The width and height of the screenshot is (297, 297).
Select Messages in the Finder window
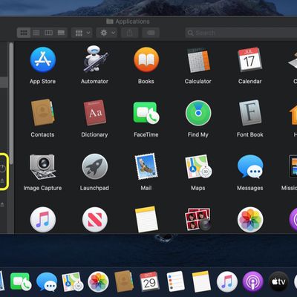[250, 166]
